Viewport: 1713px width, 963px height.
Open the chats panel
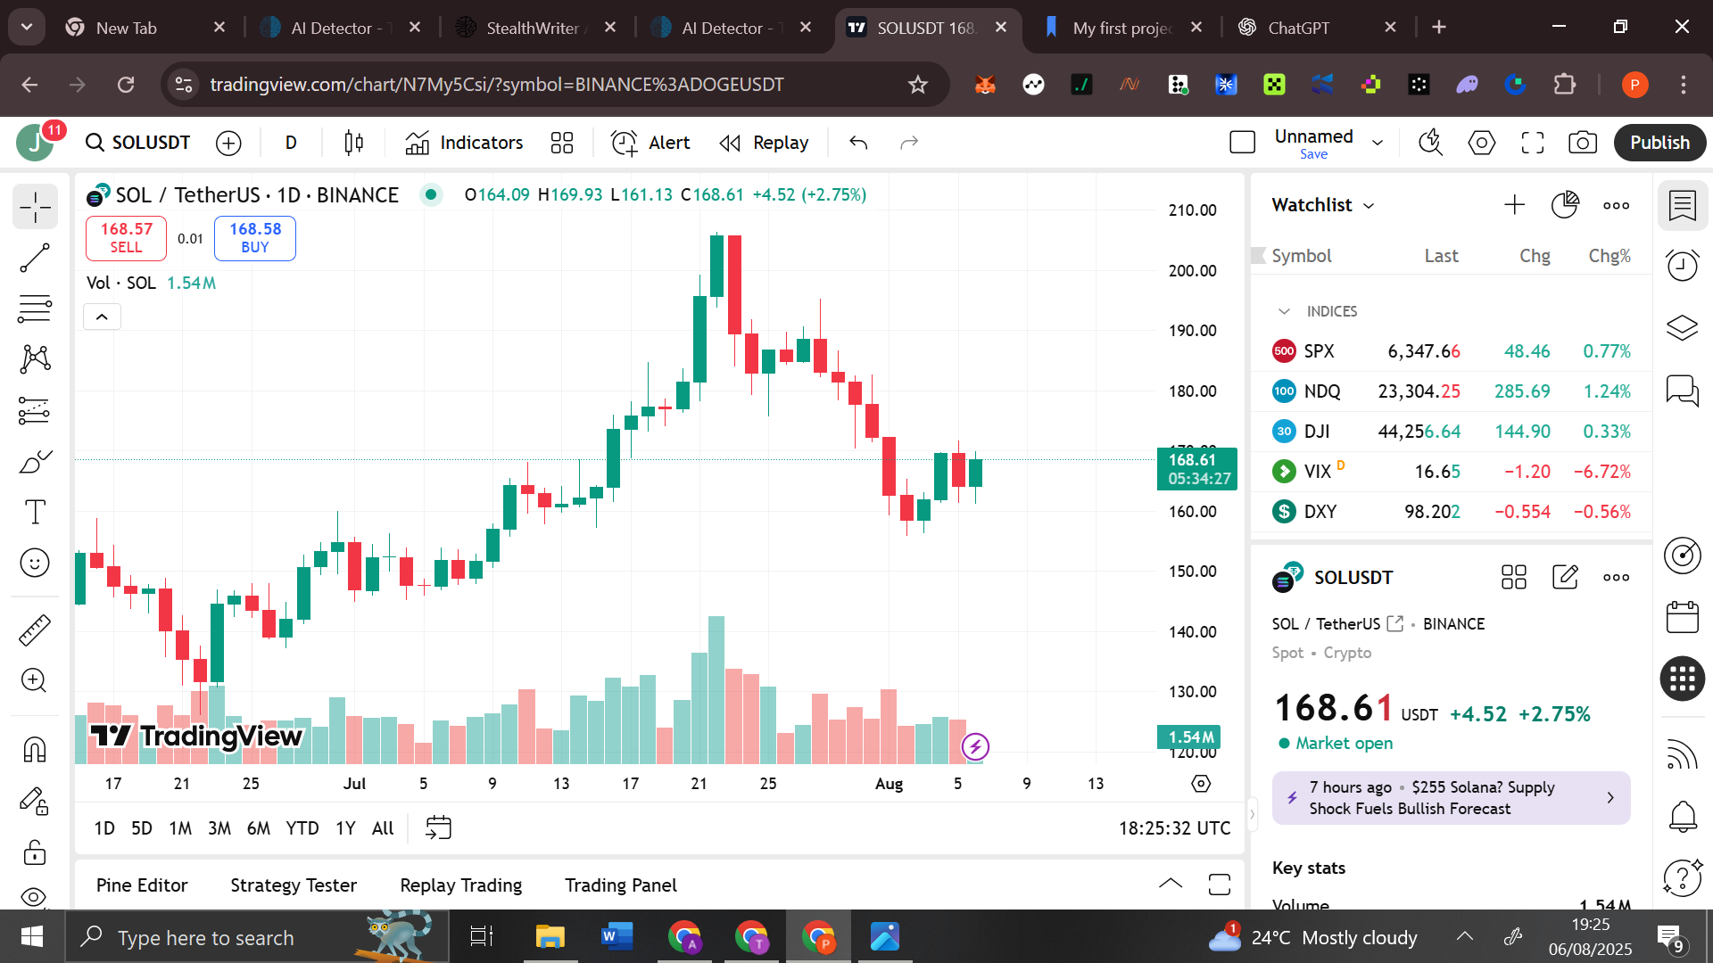[1683, 390]
